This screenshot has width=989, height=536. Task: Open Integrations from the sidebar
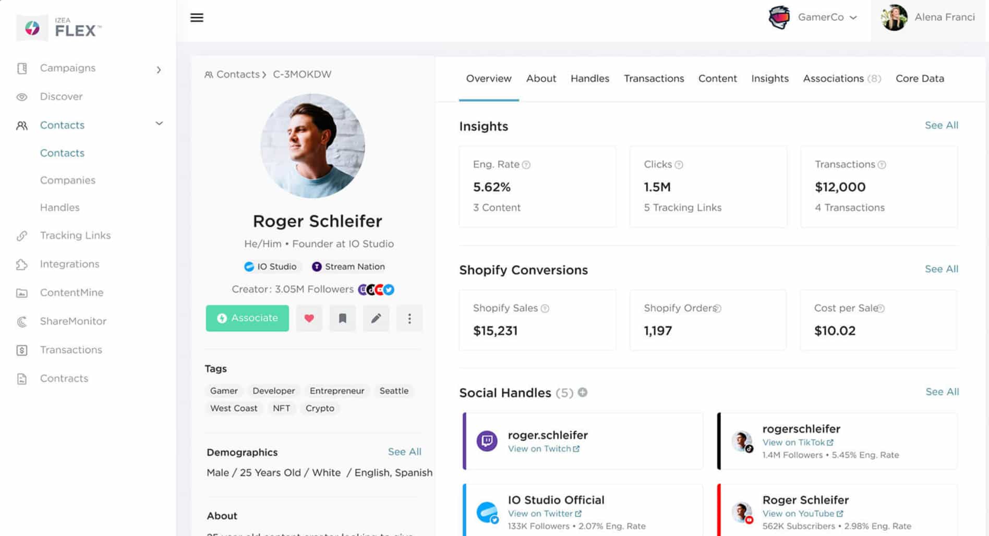[x=69, y=264]
